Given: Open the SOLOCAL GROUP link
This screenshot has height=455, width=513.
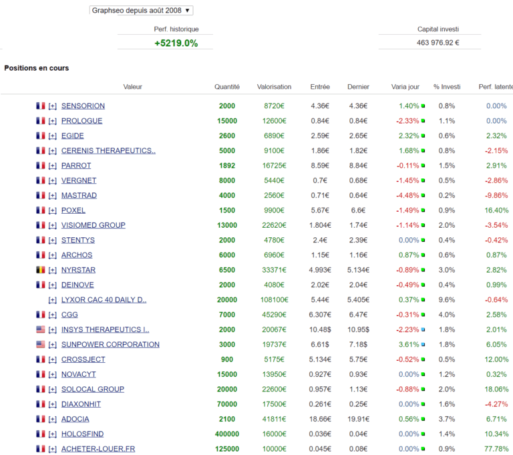Looking at the screenshot, I should [92, 390].
